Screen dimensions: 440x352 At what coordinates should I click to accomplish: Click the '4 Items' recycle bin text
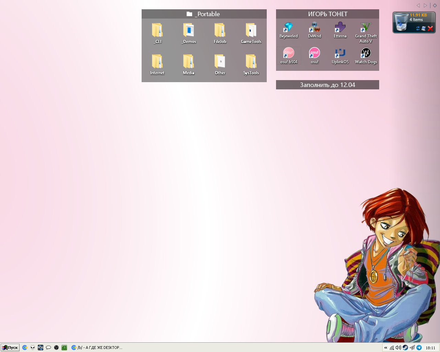[x=416, y=20]
